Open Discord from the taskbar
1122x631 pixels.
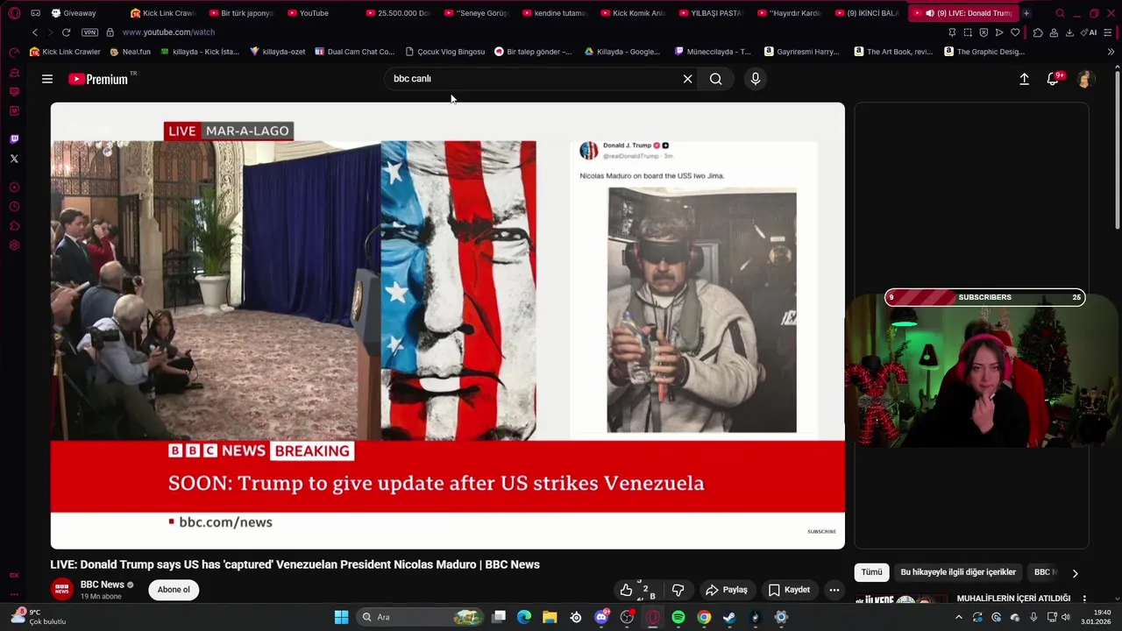click(x=601, y=617)
